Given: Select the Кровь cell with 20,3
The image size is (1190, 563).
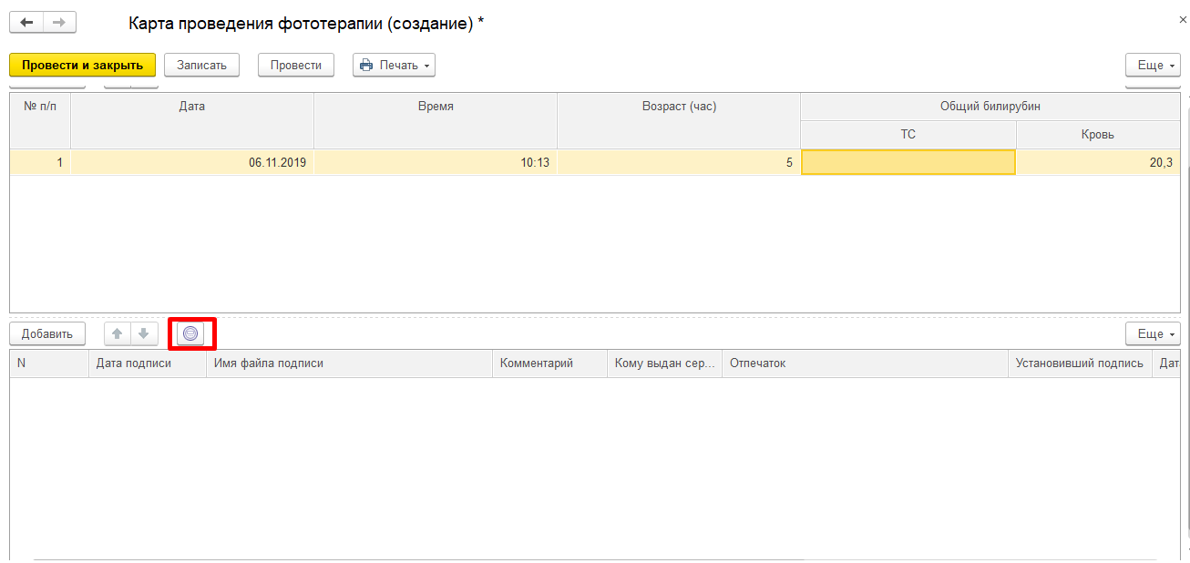Looking at the screenshot, I should point(1097,162).
